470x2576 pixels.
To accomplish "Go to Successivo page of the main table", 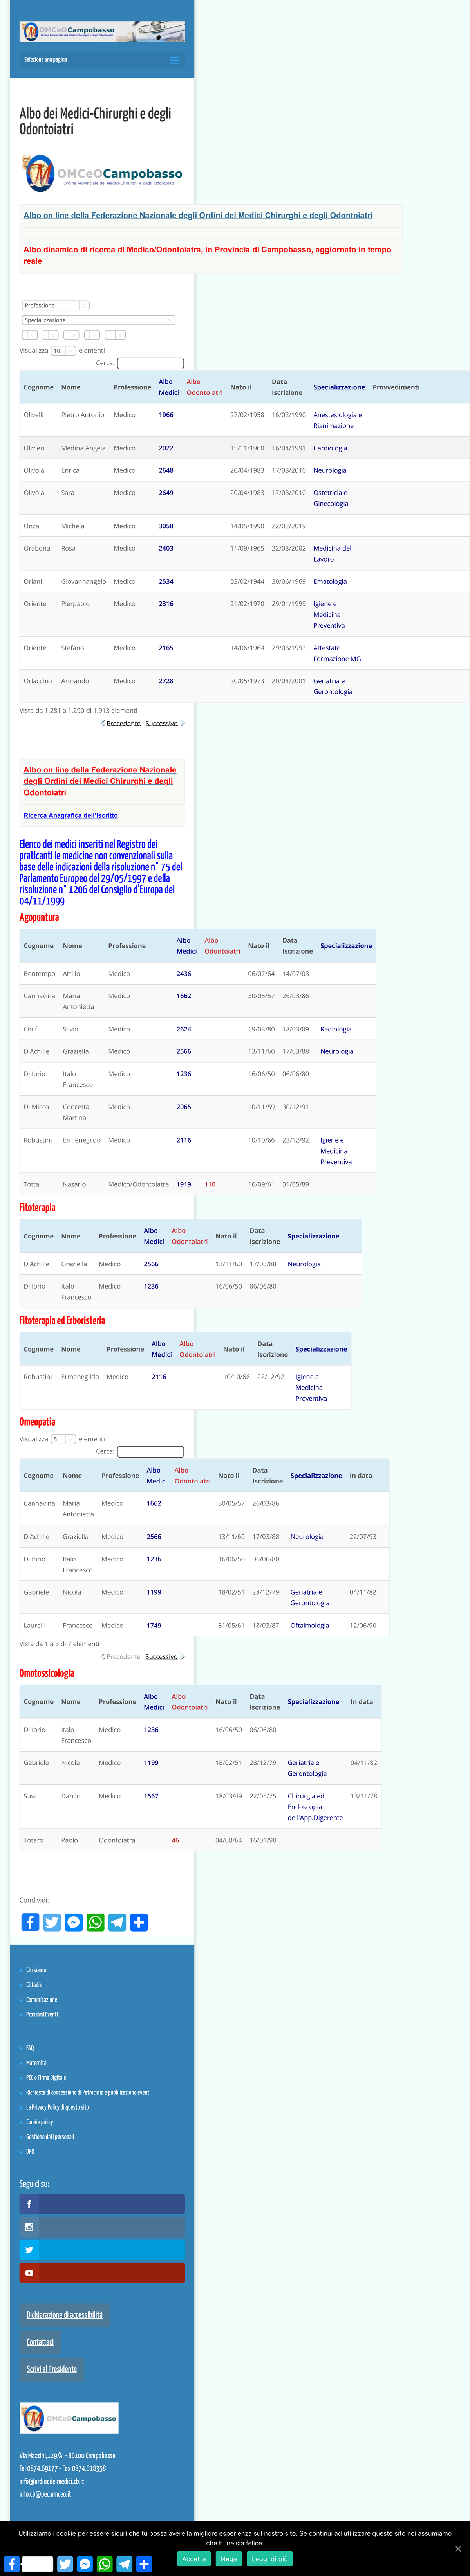I will pyautogui.click(x=162, y=723).
